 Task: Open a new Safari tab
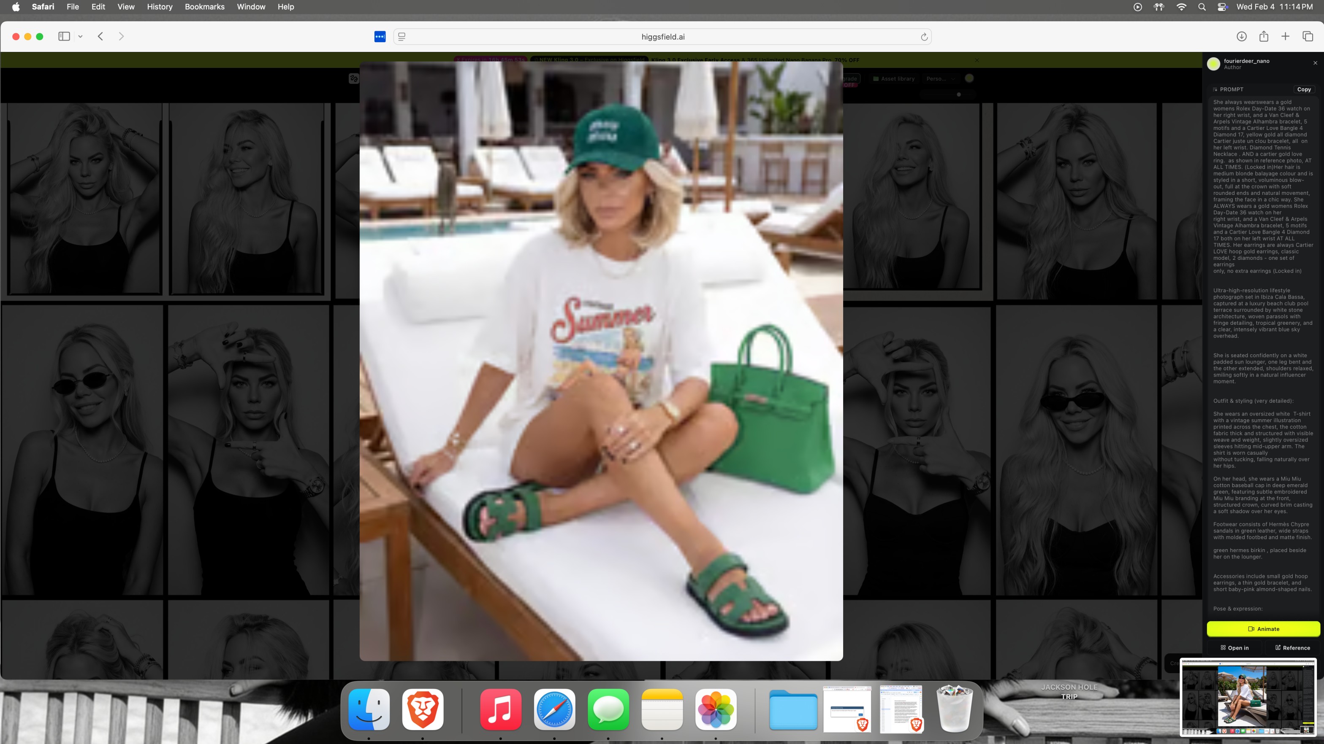point(1285,36)
